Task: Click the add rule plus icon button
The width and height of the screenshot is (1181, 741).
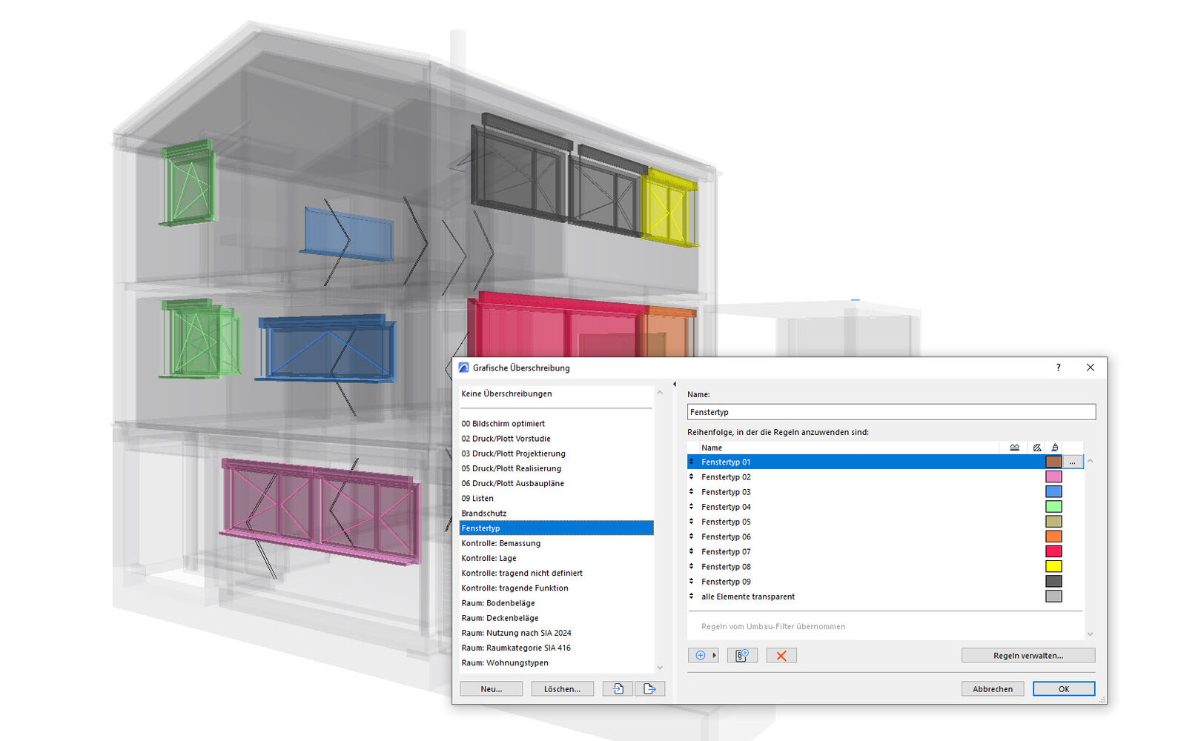Action: [x=701, y=655]
